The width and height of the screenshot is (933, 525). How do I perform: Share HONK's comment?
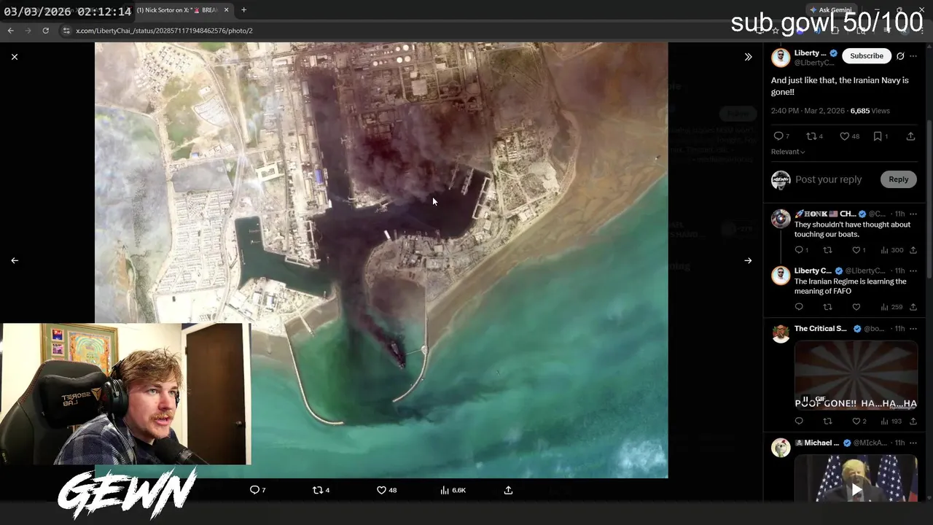click(913, 250)
